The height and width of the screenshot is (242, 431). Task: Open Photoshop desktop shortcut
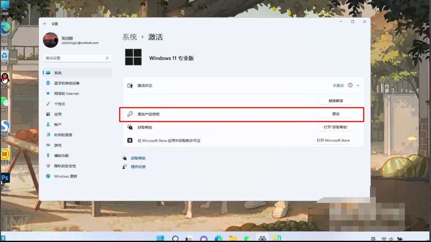coord(5,178)
